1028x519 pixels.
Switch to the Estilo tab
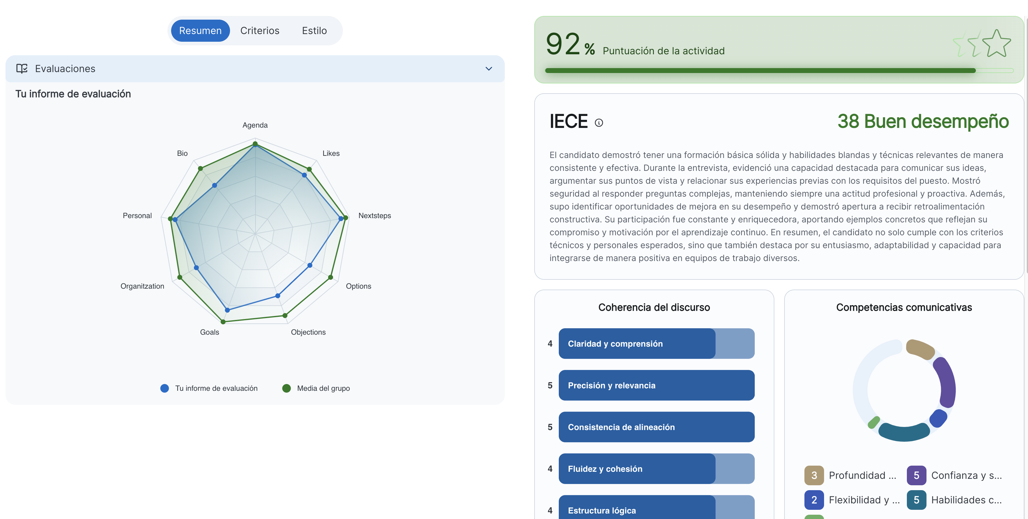[314, 31]
